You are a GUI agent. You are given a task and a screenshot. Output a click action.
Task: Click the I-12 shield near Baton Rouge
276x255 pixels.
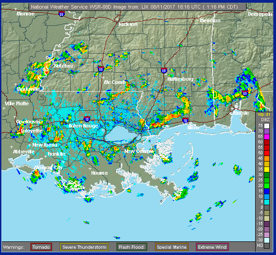87,118
